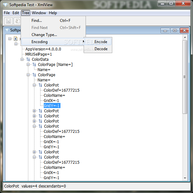Maximize the inner Softpedia document window

[x=175, y=31]
